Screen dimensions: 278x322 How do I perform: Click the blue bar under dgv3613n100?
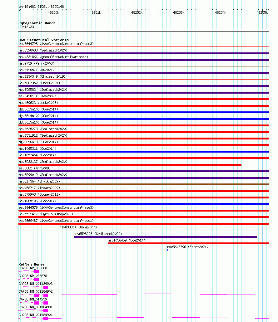[x=144, y=112]
